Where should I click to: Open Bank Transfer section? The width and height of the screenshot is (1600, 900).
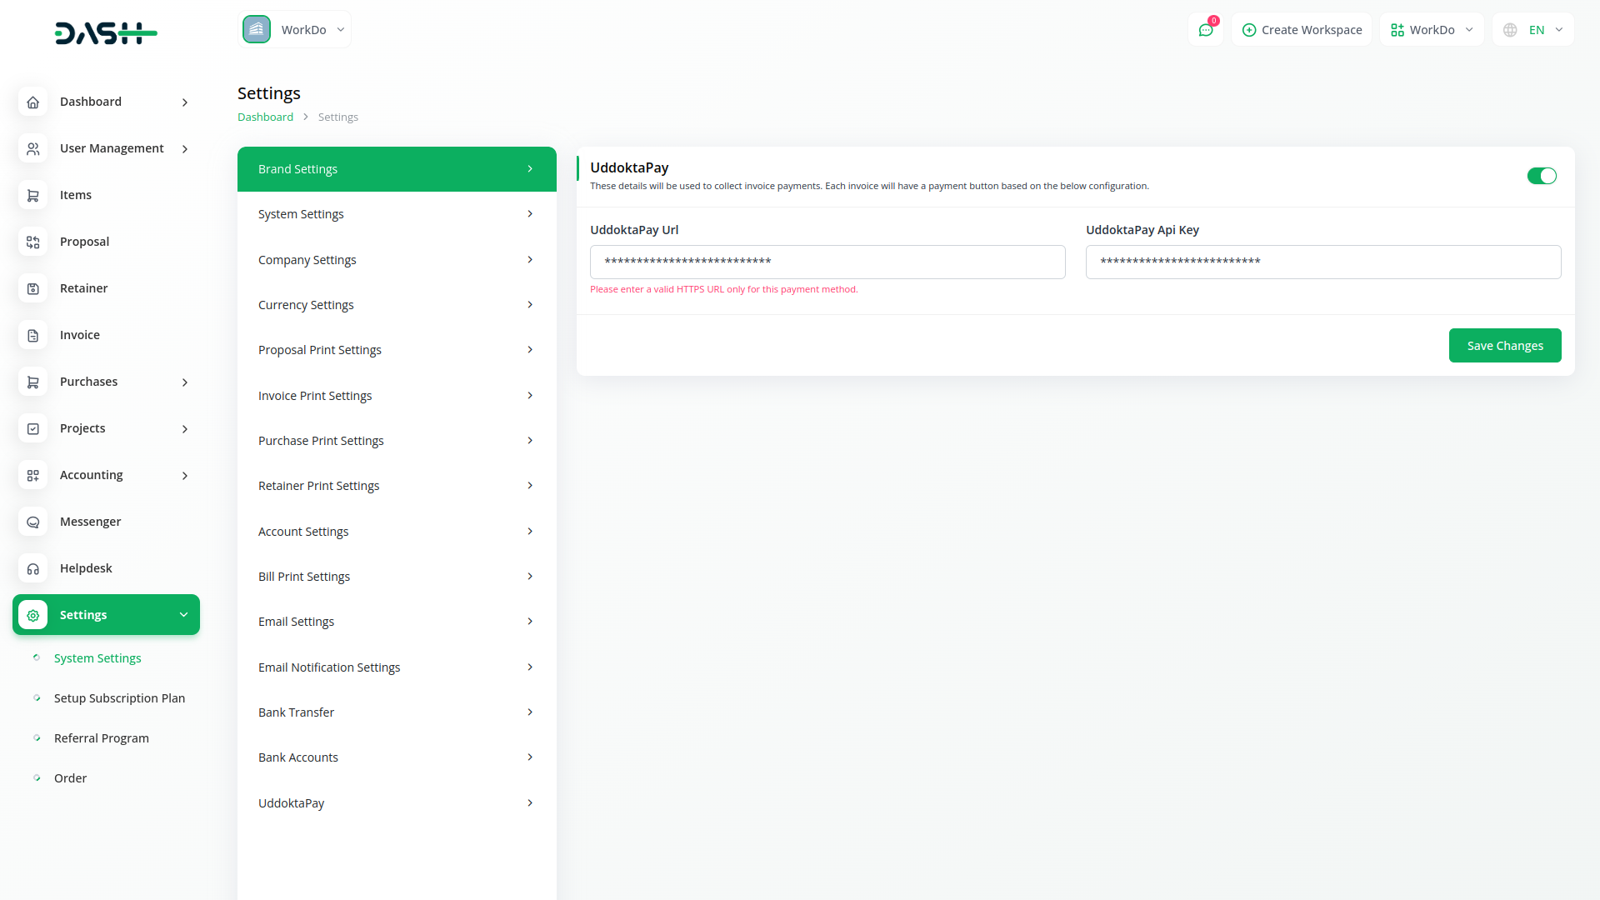(397, 712)
